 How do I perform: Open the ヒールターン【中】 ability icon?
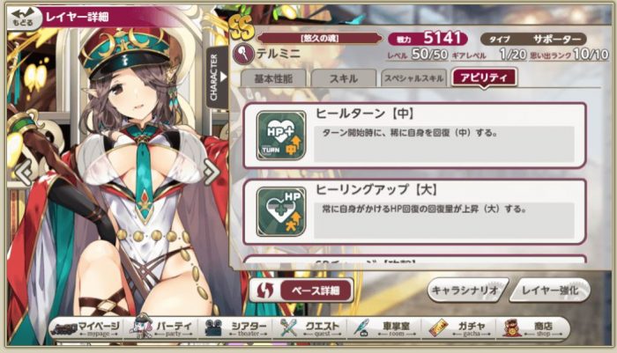[x=281, y=136]
